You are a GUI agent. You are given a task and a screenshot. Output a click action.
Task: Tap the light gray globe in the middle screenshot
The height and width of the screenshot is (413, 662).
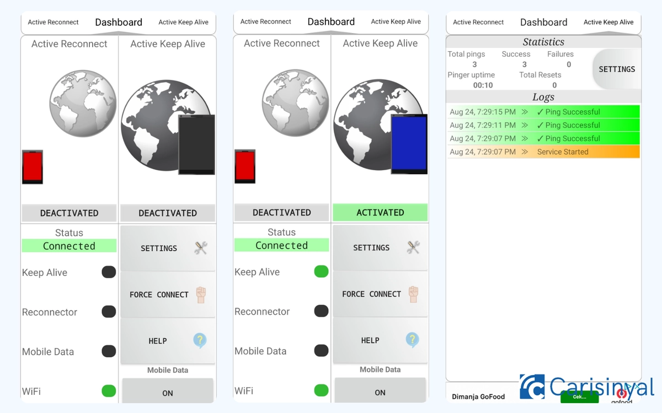point(295,103)
